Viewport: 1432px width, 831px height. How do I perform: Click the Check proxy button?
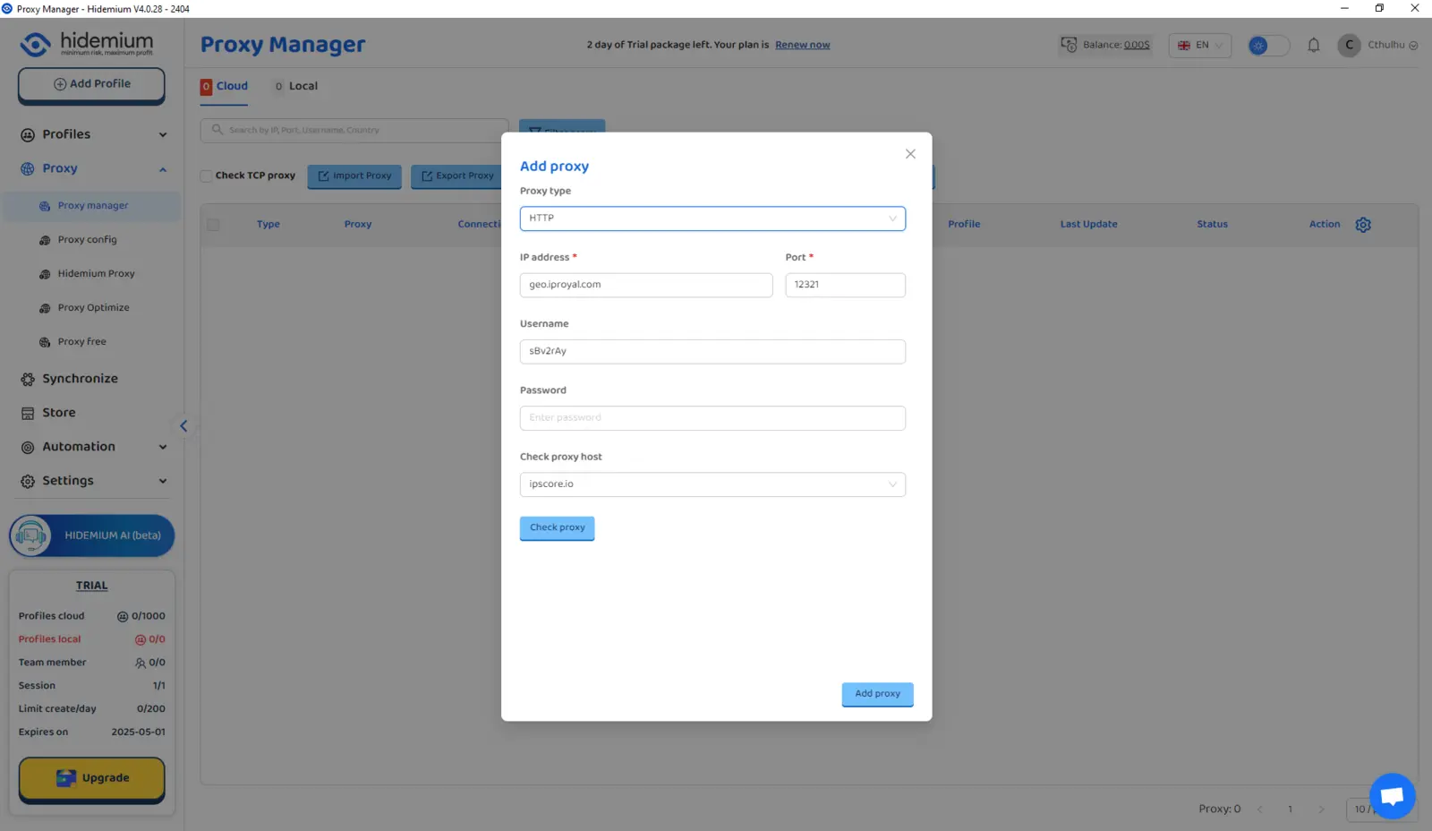point(557,527)
